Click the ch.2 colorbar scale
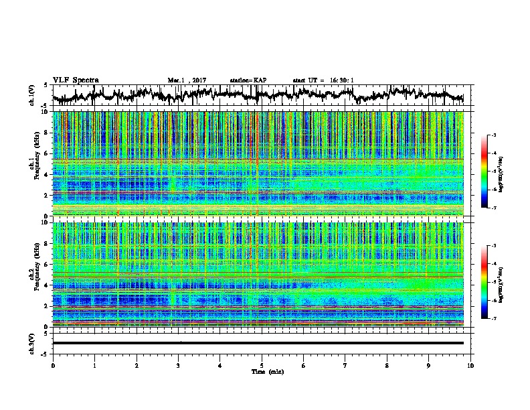Image resolution: width=530 pixels, height=410 pixels. click(x=484, y=282)
